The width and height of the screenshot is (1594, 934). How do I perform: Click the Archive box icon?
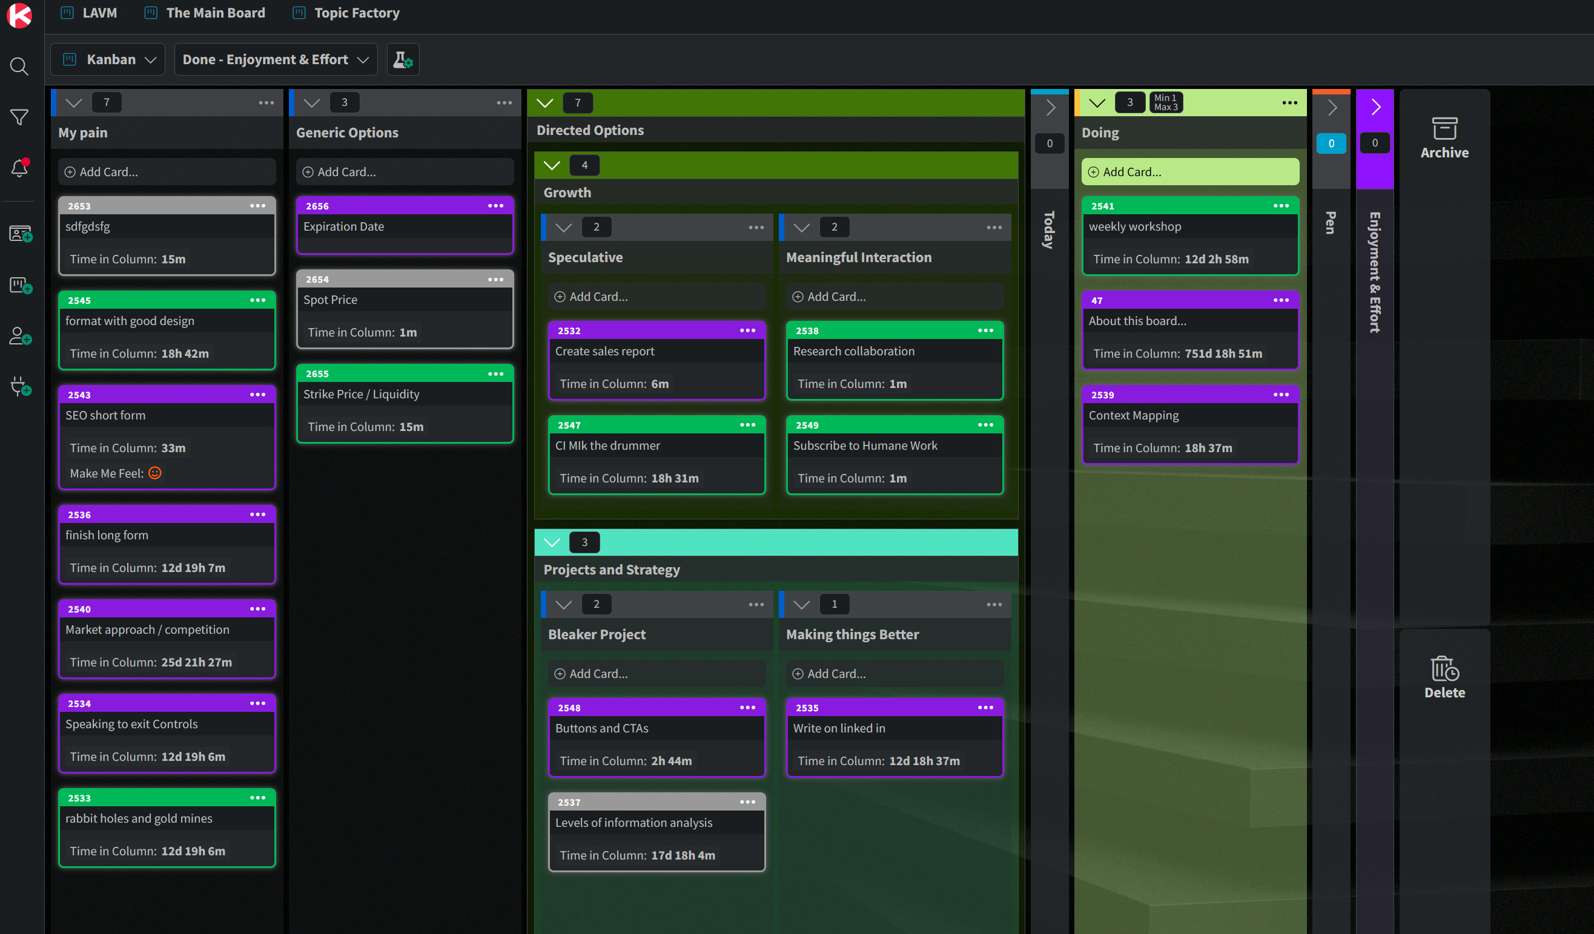[1444, 129]
